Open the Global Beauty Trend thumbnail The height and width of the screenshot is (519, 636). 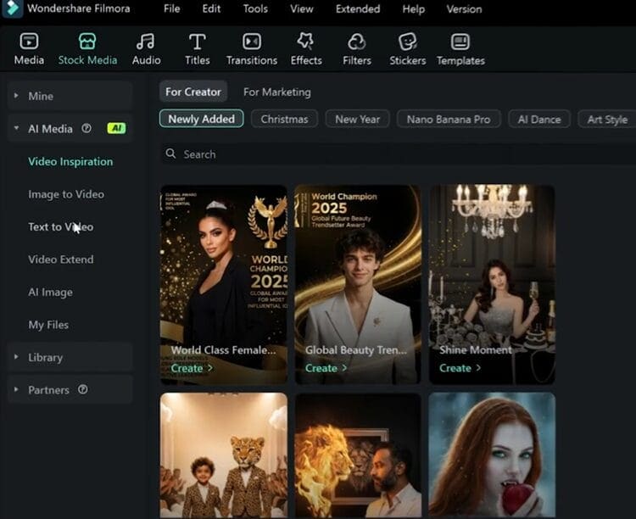pos(358,284)
